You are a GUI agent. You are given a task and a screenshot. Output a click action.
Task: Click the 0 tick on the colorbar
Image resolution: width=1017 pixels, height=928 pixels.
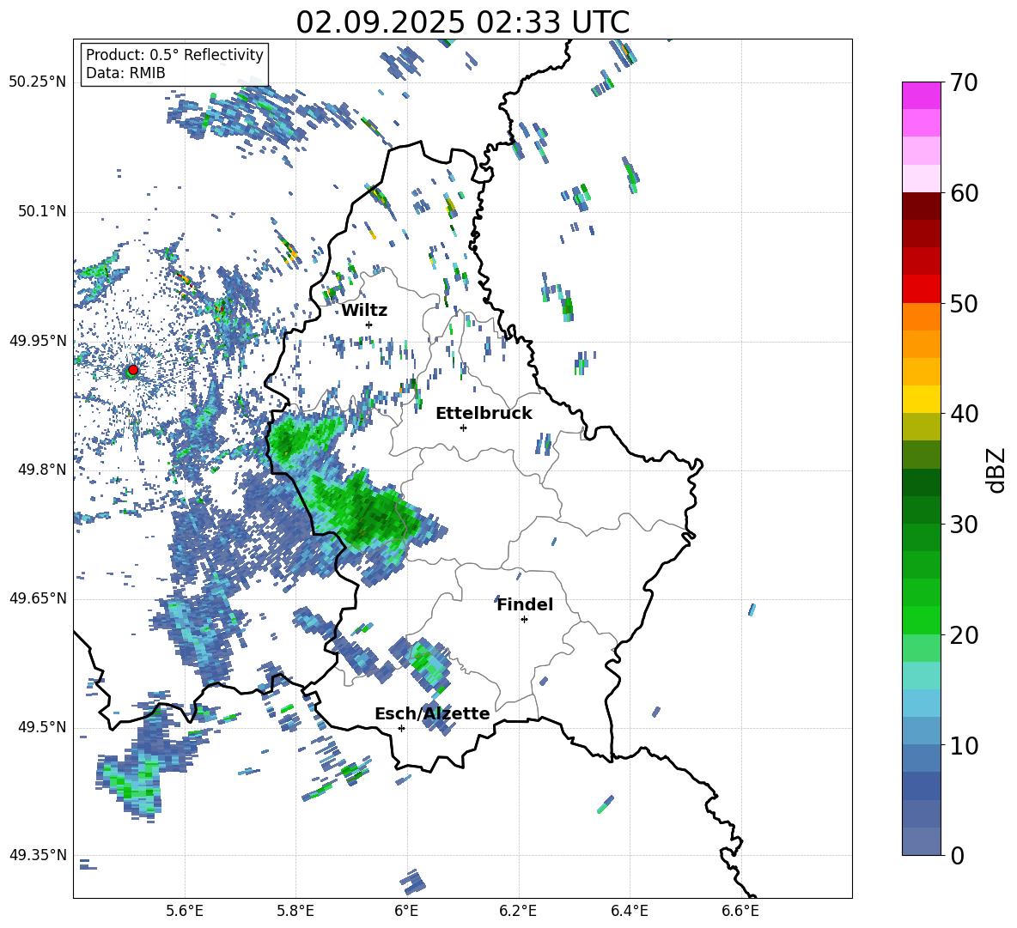point(957,855)
